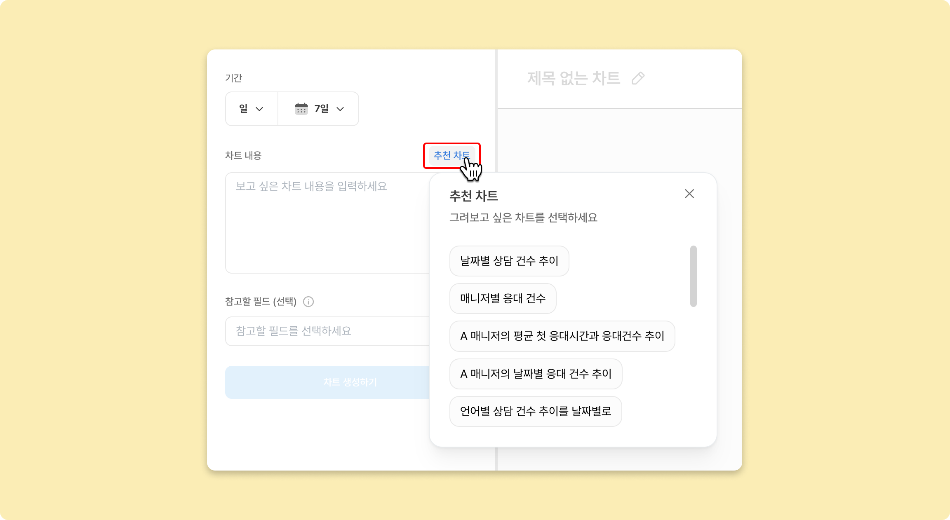Open the 일 unit dropdown
The width and height of the screenshot is (950, 520).
(x=251, y=109)
